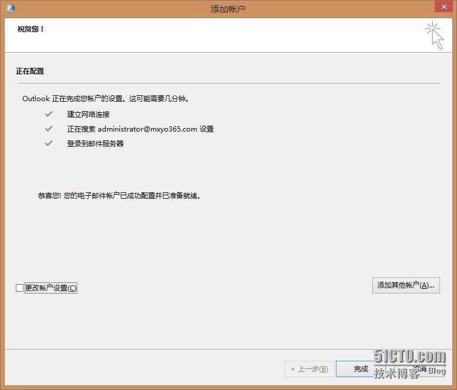This screenshot has height=390, width=457.
Task: Click the 恭喜您 success message
Action: [x=120, y=196]
